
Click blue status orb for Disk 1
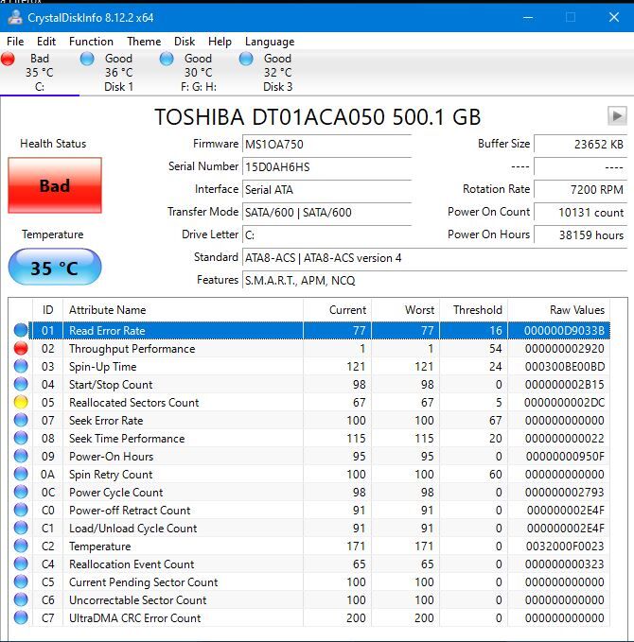(87, 59)
